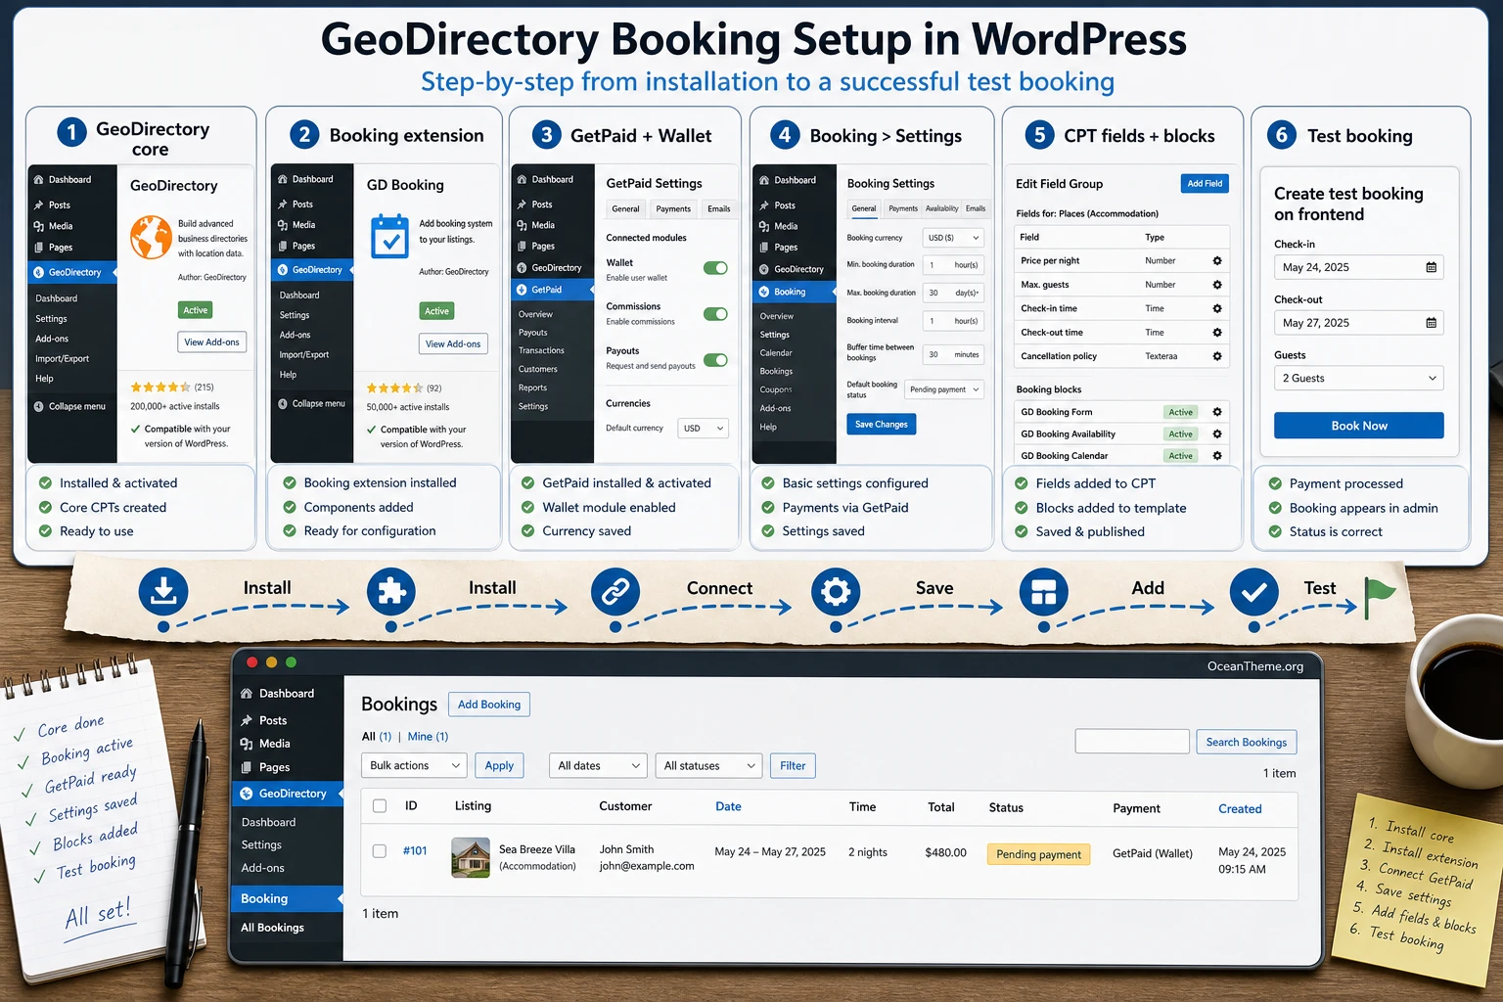Select General tab in GetPaid Settings
1503x1002 pixels.
point(625,208)
